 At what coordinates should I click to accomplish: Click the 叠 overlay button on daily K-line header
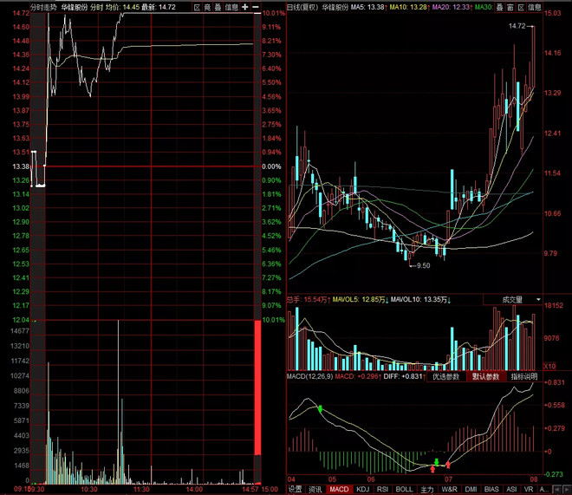[x=500, y=7]
